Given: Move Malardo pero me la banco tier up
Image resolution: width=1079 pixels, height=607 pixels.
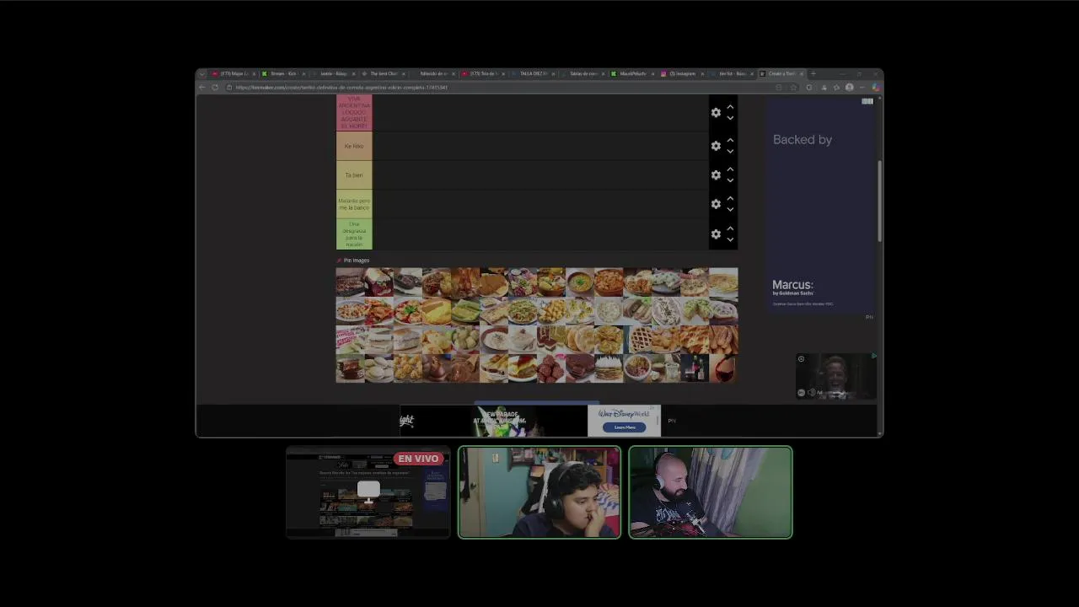Looking at the screenshot, I should tap(730, 199).
